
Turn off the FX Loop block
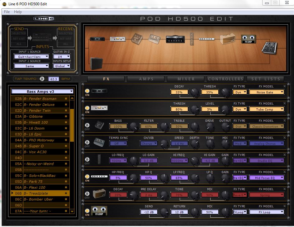tap(87, 211)
